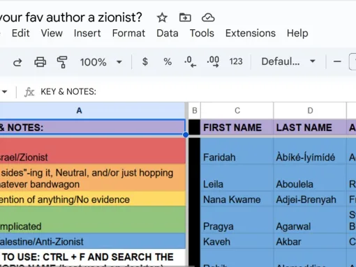Screen dimensions: 356x267
Task: Select column D header
Action: pos(310,111)
